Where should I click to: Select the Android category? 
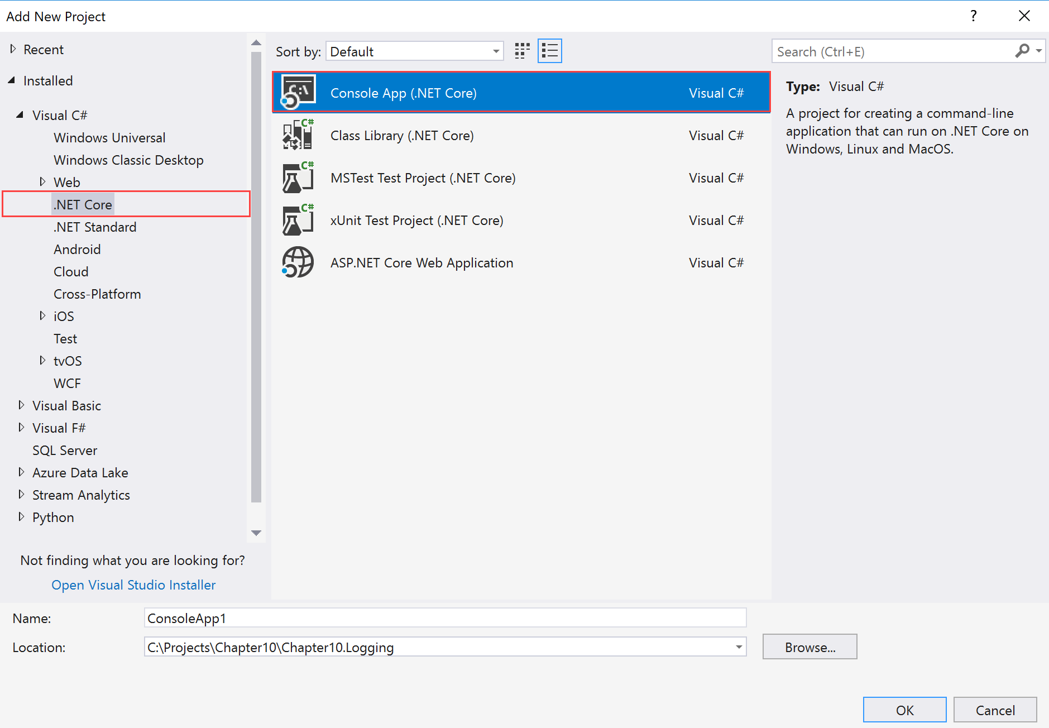[x=77, y=249]
